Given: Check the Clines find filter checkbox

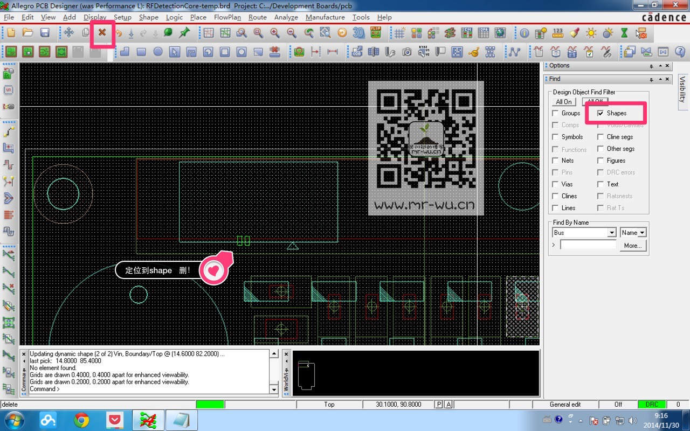Looking at the screenshot, I should [x=555, y=196].
